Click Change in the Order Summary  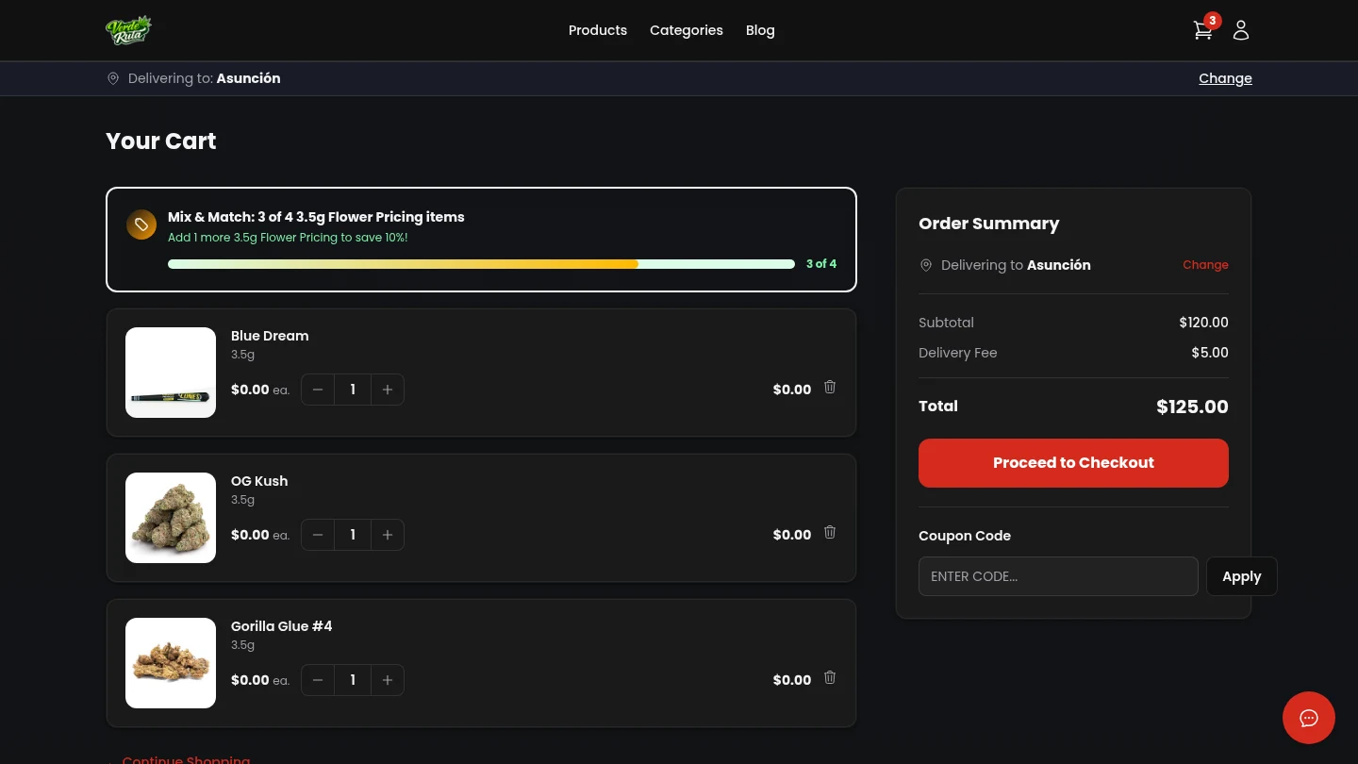click(x=1205, y=265)
